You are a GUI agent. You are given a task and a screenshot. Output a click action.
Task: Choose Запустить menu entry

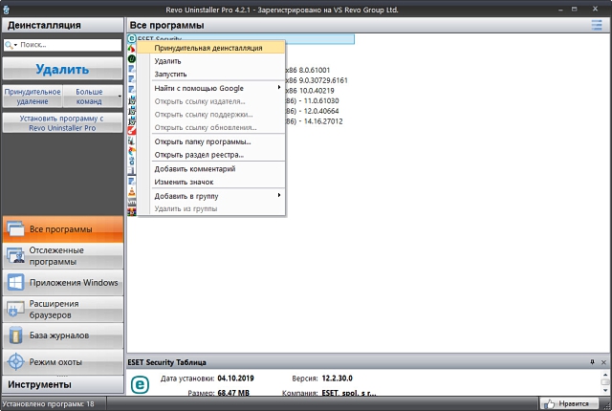(x=211, y=75)
